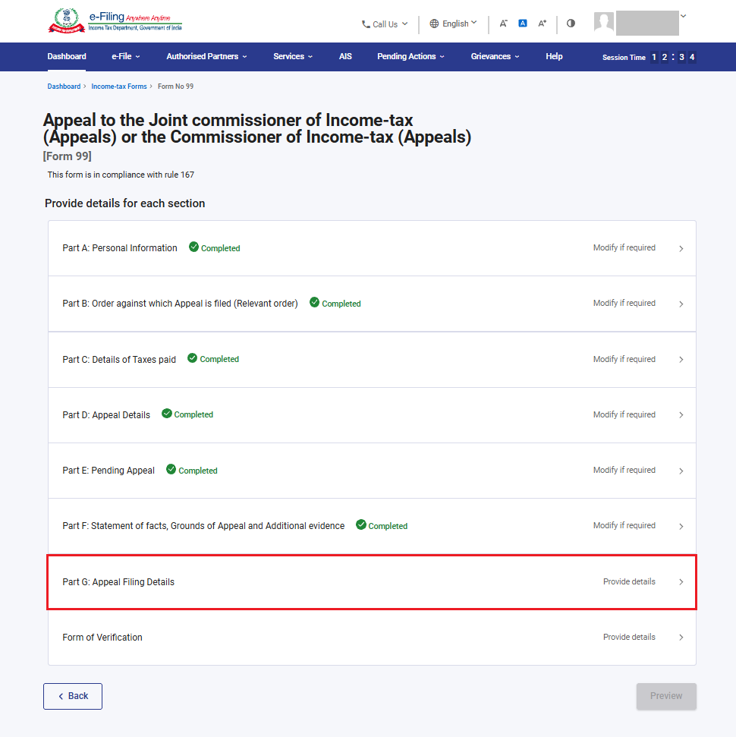Click the Back button

point(73,696)
